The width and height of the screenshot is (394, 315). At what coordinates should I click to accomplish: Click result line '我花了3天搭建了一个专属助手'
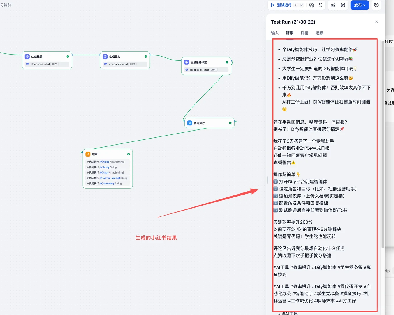point(304,141)
